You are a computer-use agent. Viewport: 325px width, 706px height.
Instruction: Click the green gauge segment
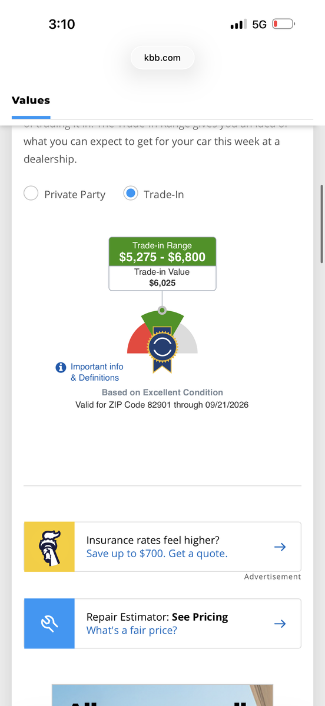pos(162,318)
